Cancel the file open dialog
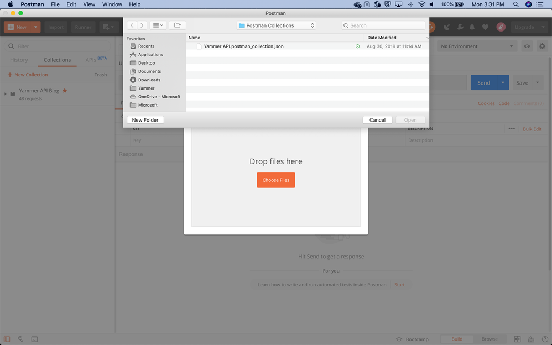The height and width of the screenshot is (345, 552). coord(377,119)
